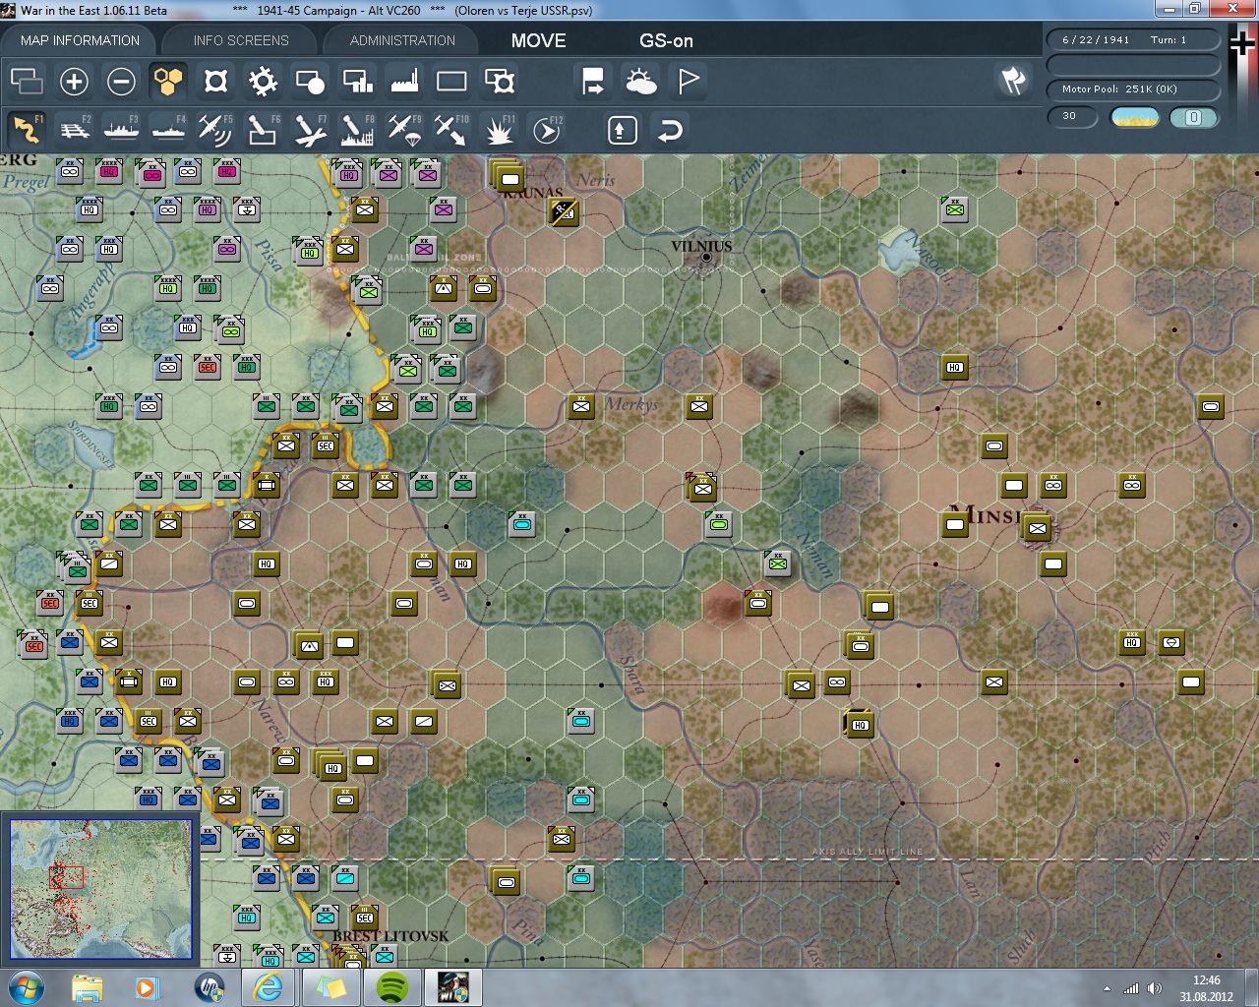Select the F12 circled arrow icon
The height and width of the screenshot is (1007, 1259).
tap(547, 130)
